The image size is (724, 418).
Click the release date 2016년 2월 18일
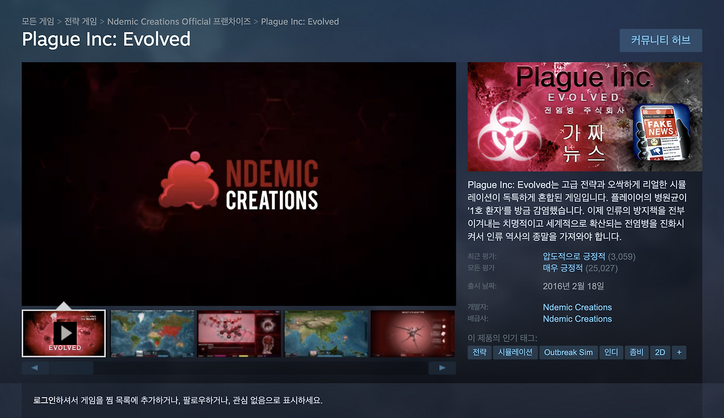coord(574,286)
